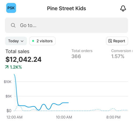
Task: Click the green live visitors dot
Action: 33,41
